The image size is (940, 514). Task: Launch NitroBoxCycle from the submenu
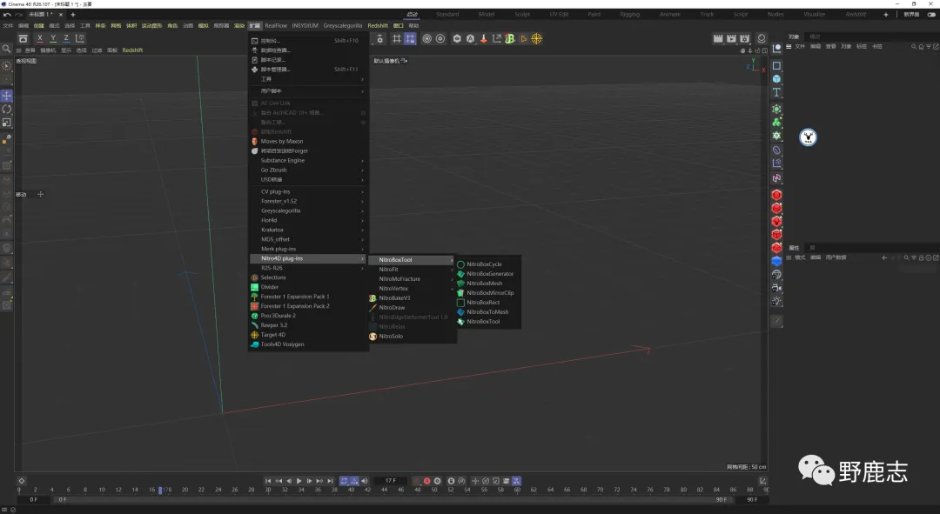click(x=487, y=264)
